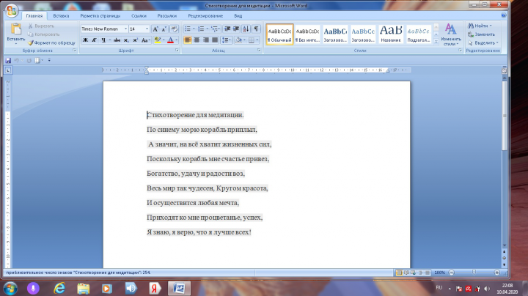The height and width of the screenshot is (296, 528).
Task: Click the Найти (Find) button
Action: (x=480, y=26)
